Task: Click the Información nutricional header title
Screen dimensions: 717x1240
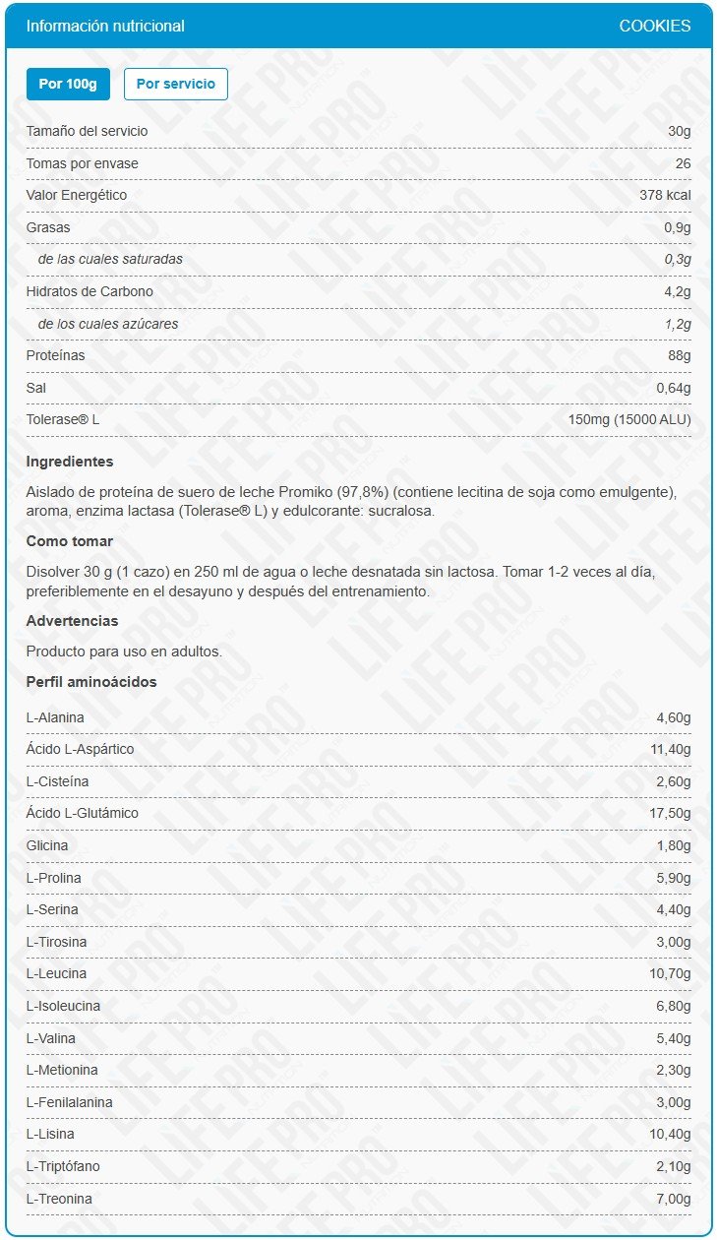Action: click(x=105, y=27)
